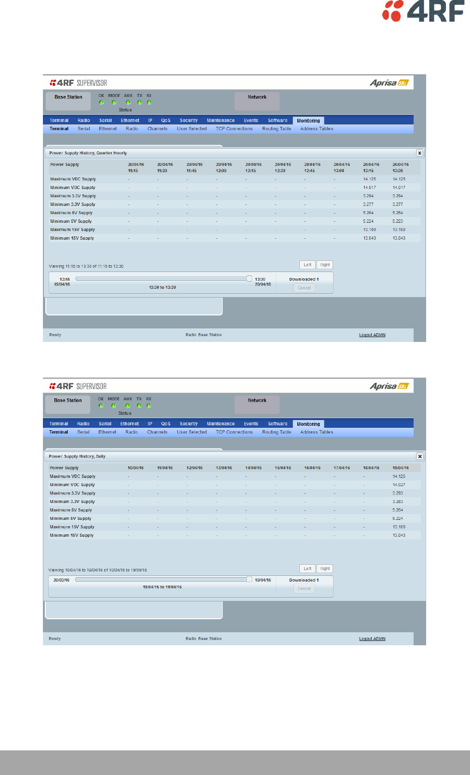Image resolution: width=470 pixels, height=775 pixels.
Task: Click the TX status LED in Daily screen
Action: (139, 406)
